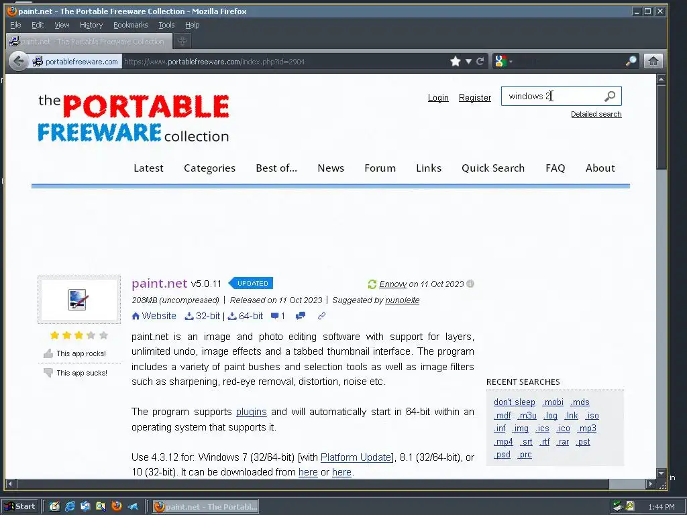Open the File menu
This screenshot has width=687, height=515.
click(x=15, y=25)
